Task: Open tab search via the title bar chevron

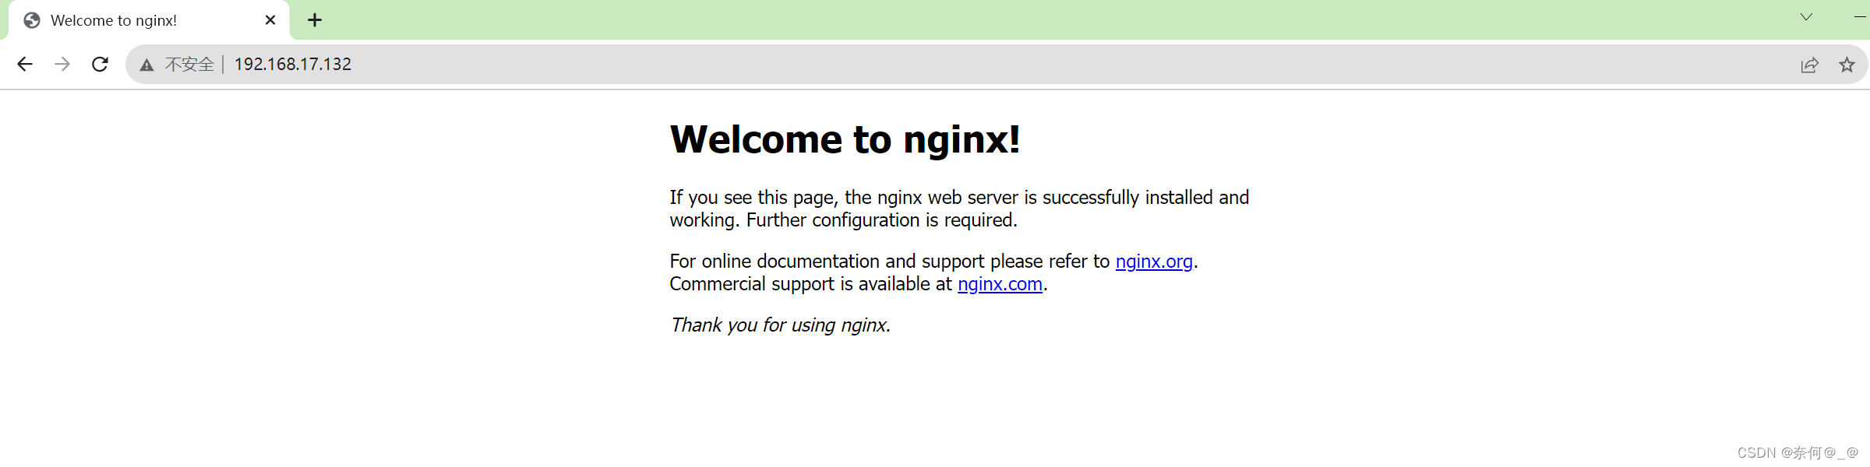Action: (x=1806, y=16)
